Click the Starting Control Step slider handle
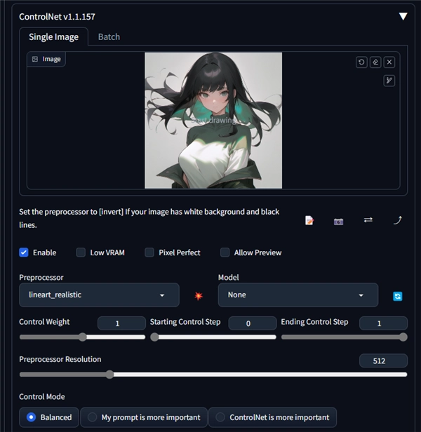Screen dimensions: 421x432 pyautogui.click(x=154, y=337)
